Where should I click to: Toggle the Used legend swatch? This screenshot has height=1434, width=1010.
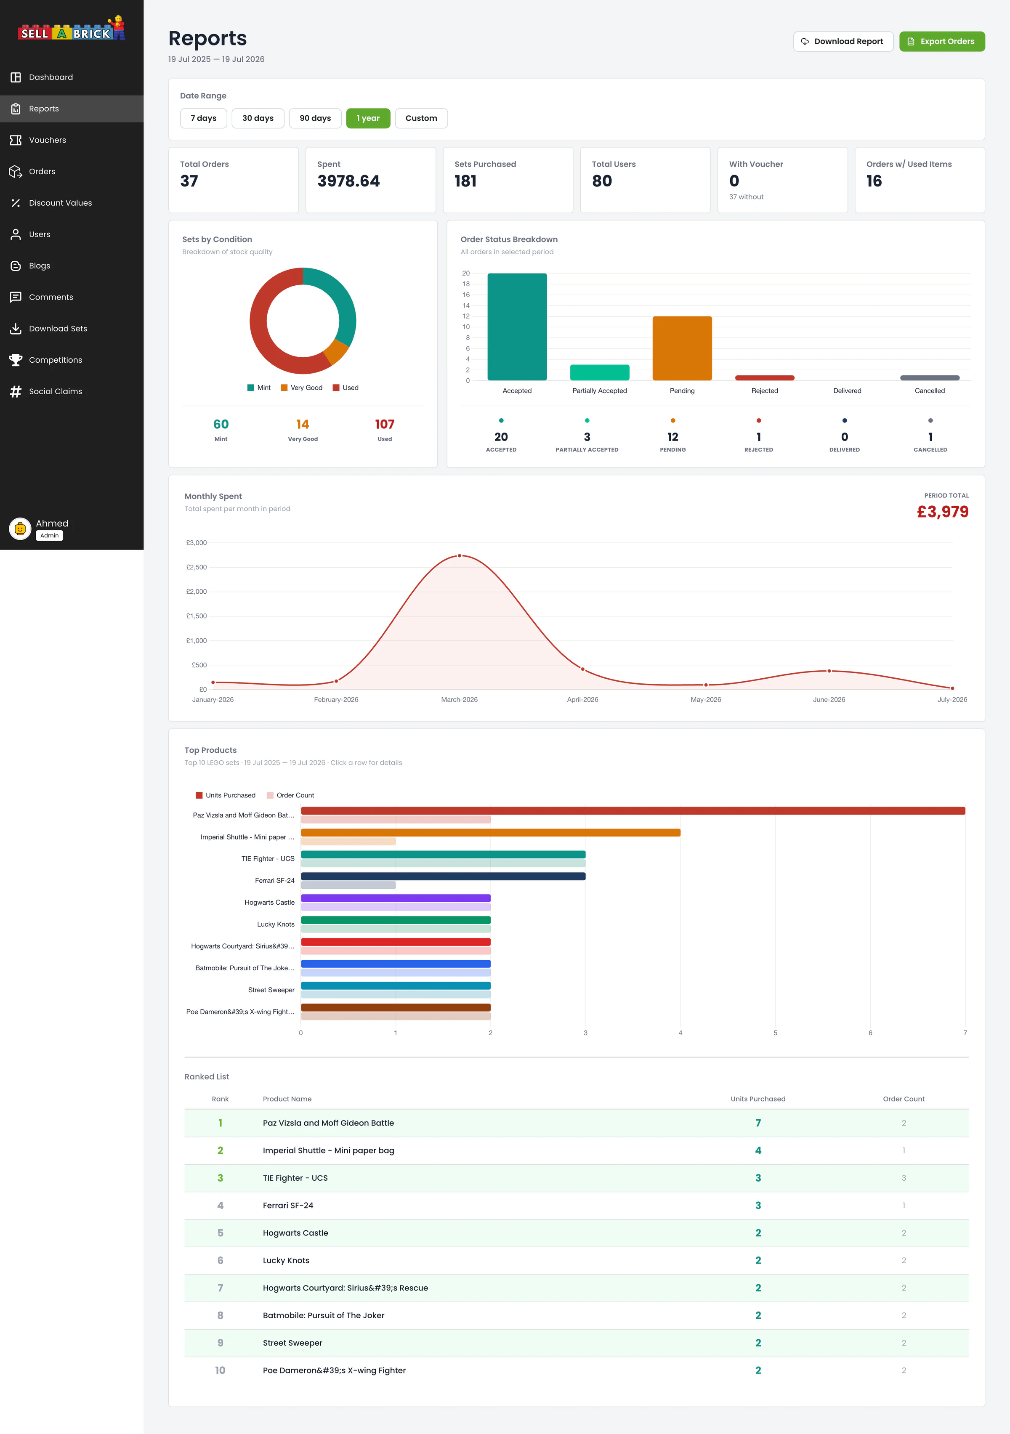coord(336,388)
